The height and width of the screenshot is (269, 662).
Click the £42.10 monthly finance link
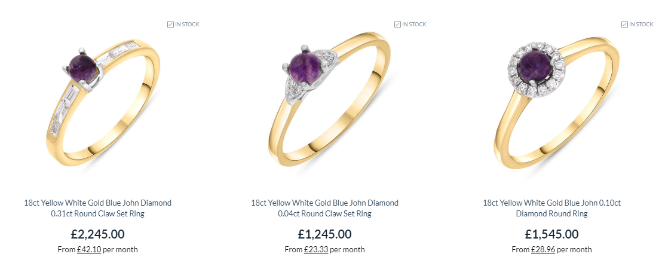click(x=89, y=250)
